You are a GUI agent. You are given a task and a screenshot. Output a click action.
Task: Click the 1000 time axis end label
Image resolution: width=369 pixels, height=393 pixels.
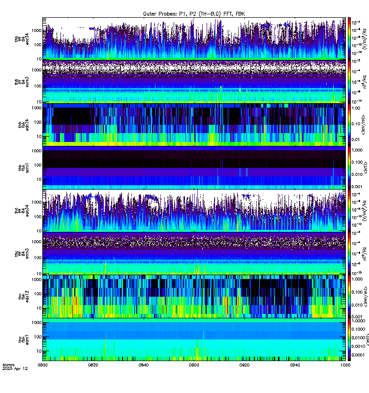tap(345, 365)
